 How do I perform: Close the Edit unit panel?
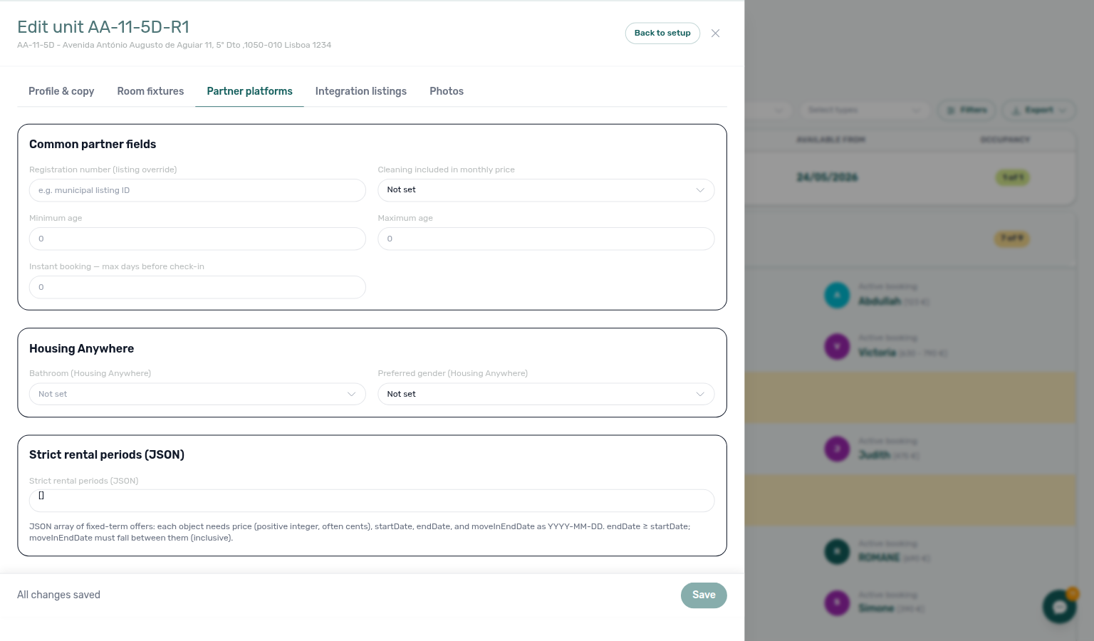[715, 33]
